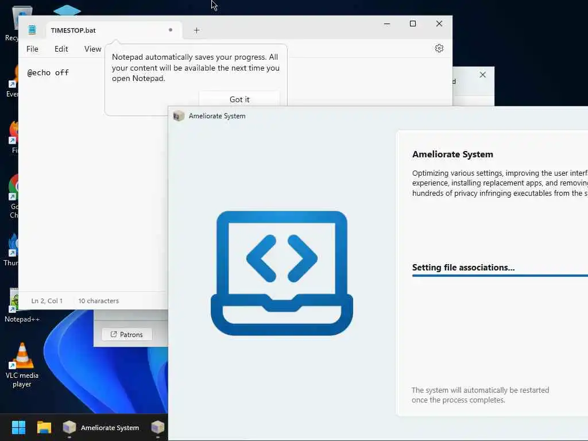Image resolution: width=588 pixels, height=441 pixels.
Task: Switch to Ameliorate System taskbar button
Action: pos(101,427)
